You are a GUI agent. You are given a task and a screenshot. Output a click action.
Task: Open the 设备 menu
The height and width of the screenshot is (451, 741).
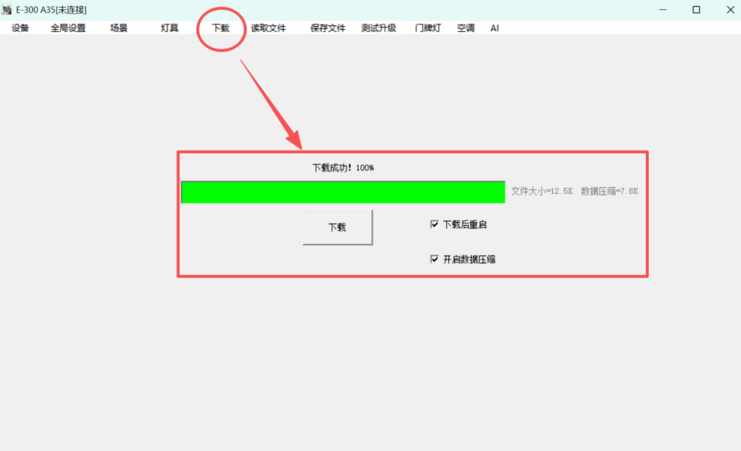[x=20, y=28]
